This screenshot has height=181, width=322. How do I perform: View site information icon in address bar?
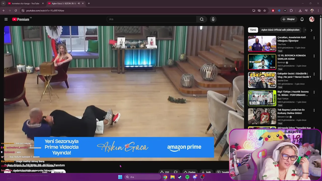coord(23,11)
